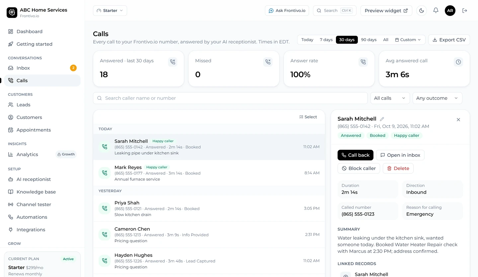Click the top Search box with Ctrl K
This screenshot has height=277, width=478.
[335, 11]
